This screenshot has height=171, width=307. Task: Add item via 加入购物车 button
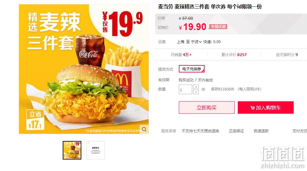[266, 107]
